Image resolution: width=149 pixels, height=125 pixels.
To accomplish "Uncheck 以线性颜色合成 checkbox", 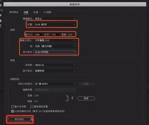I will point(12,111).
